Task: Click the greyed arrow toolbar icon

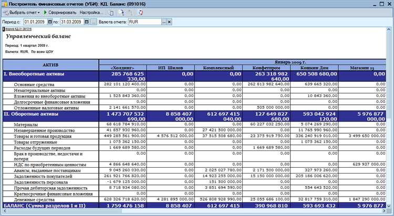Action: tap(130, 12)
